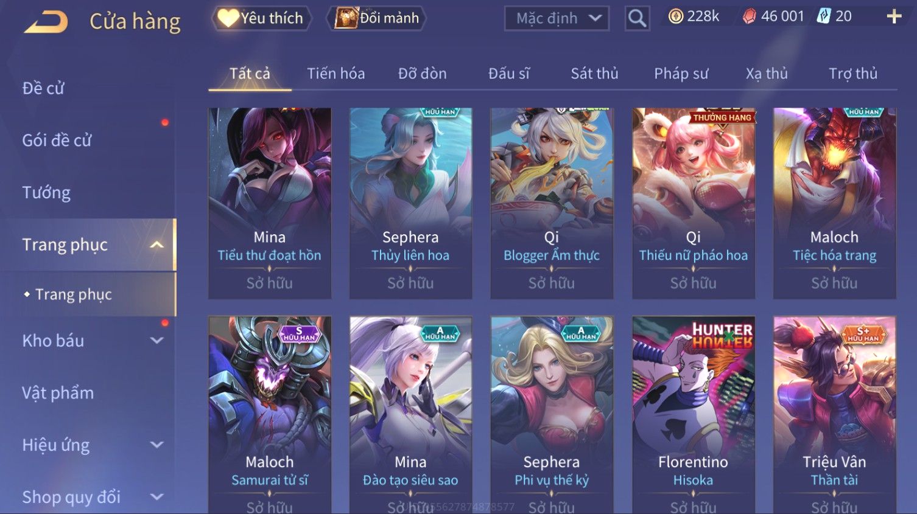
Task: Tap the gold coin icon showing 228k
Action: (675, 16)
